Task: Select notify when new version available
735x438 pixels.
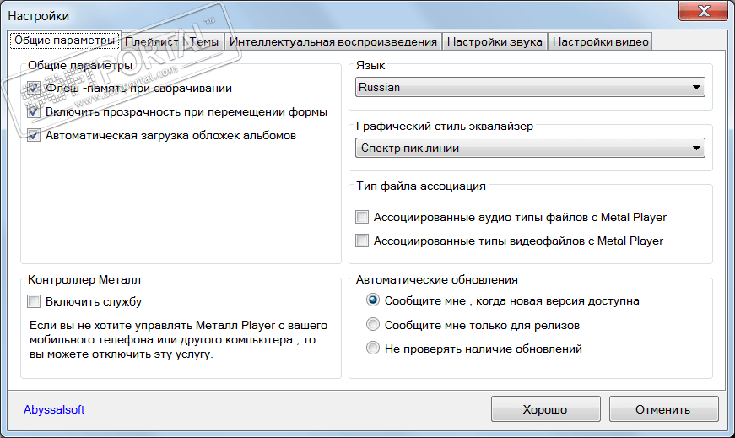Action: point(373,300)
